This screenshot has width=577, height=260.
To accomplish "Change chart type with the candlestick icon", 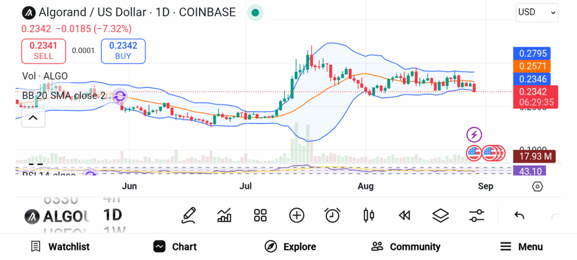I will pyautogui.click(x=369, y=215).
